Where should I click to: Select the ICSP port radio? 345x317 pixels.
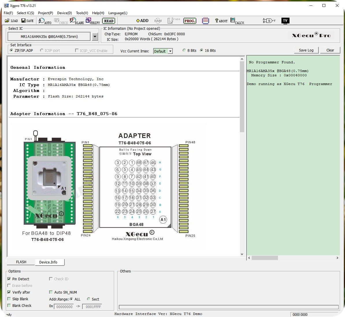tap(42, 50)
